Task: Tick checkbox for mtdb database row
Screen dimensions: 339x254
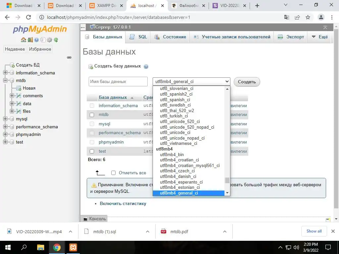Action: 92,115
